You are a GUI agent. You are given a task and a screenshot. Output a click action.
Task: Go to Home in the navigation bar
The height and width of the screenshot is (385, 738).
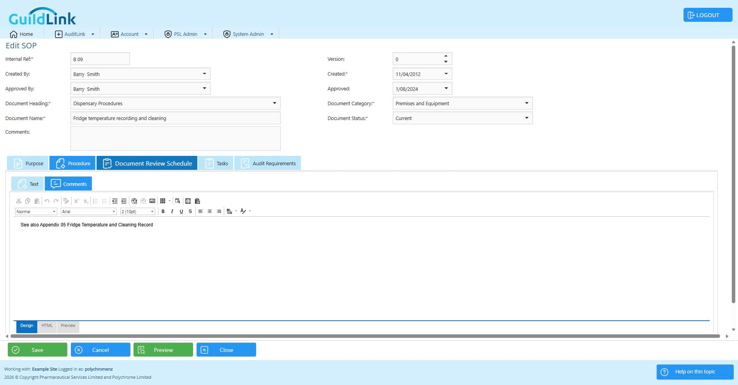pyautogui.click(x=21, y=34)
